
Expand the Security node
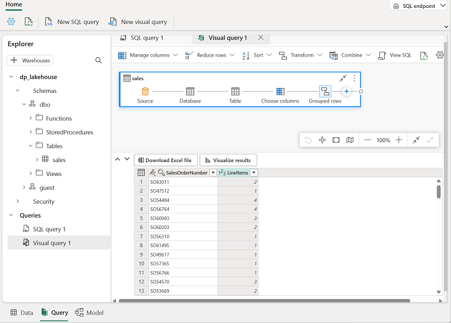click(x=17, y=201)
